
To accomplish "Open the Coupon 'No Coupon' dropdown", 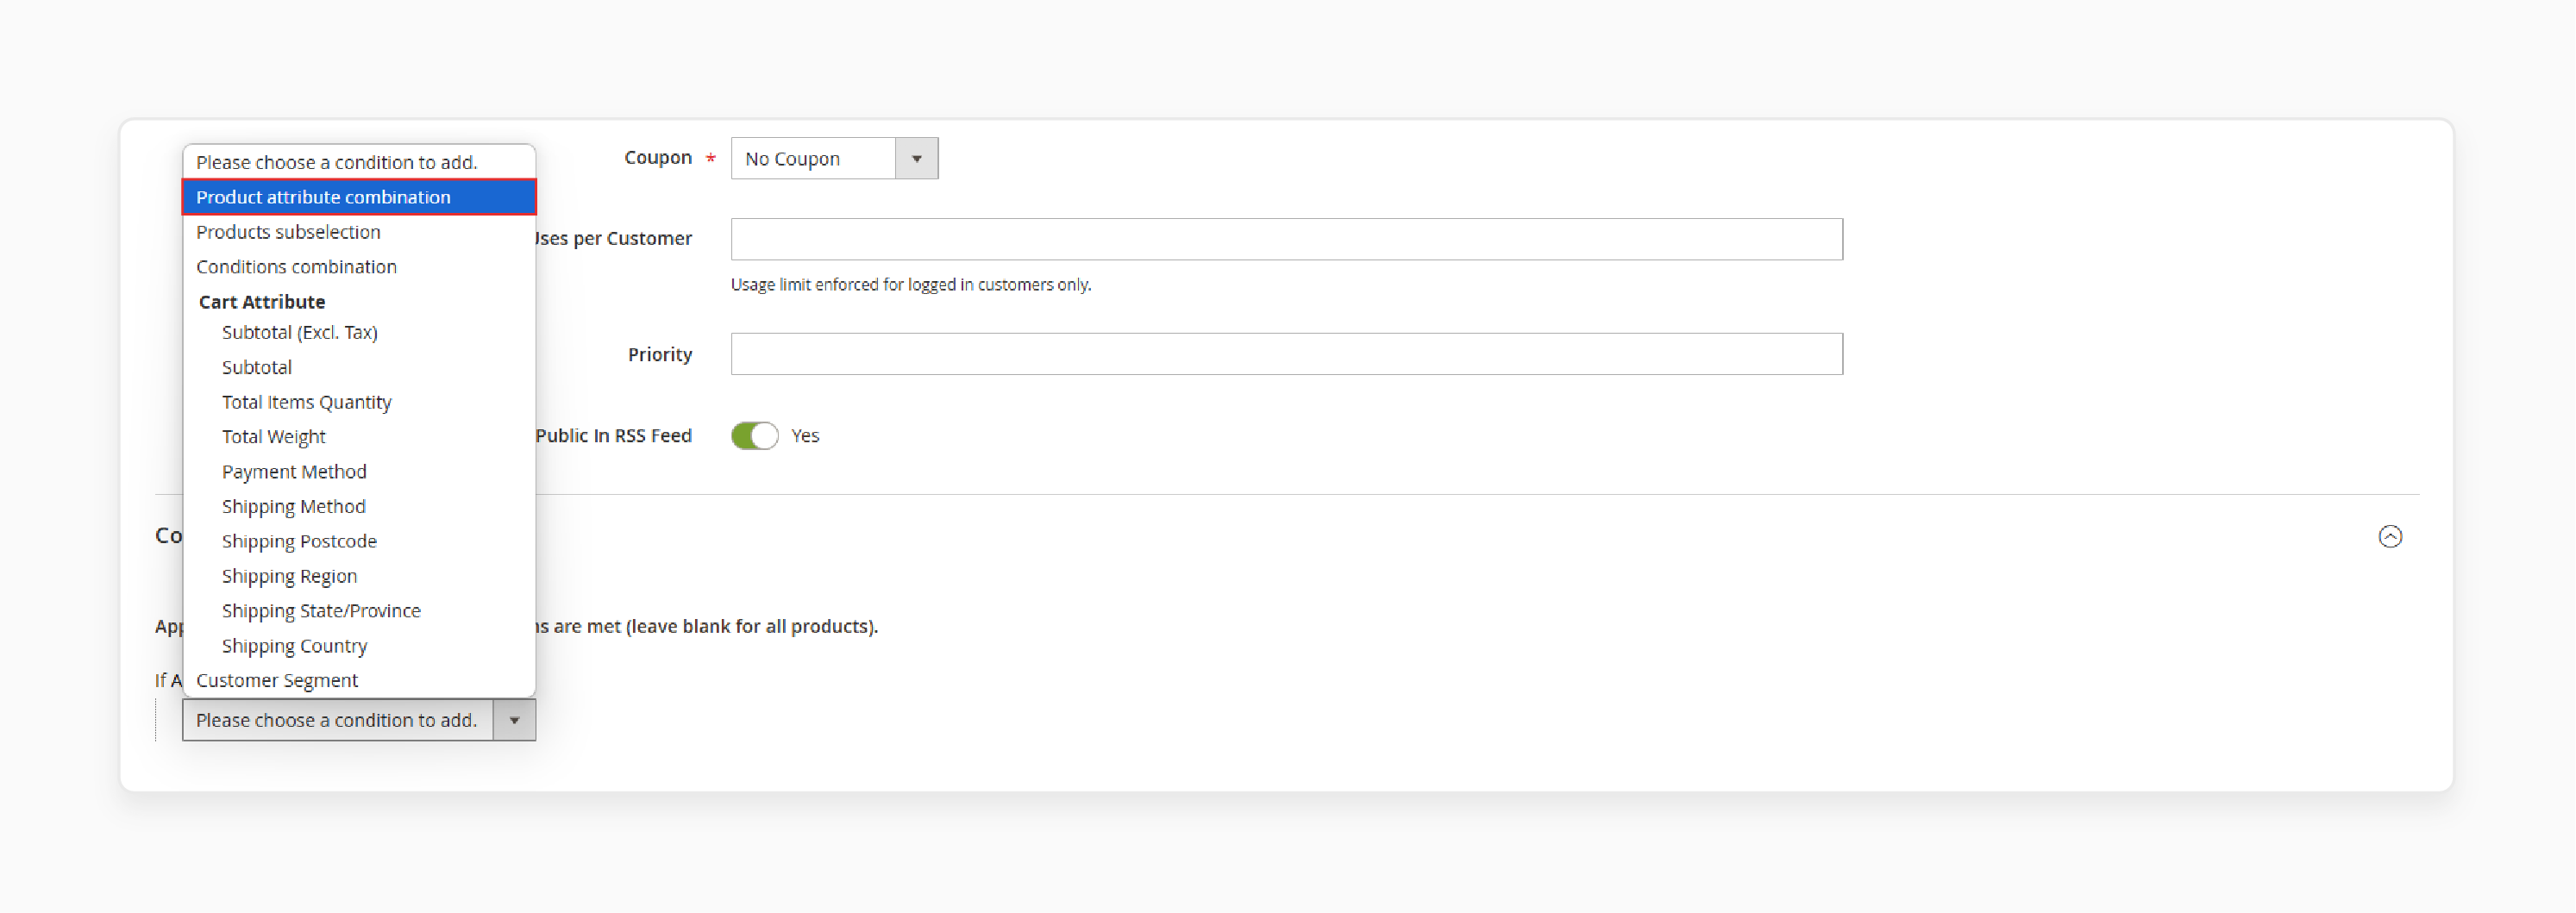I will pos(834,159).
